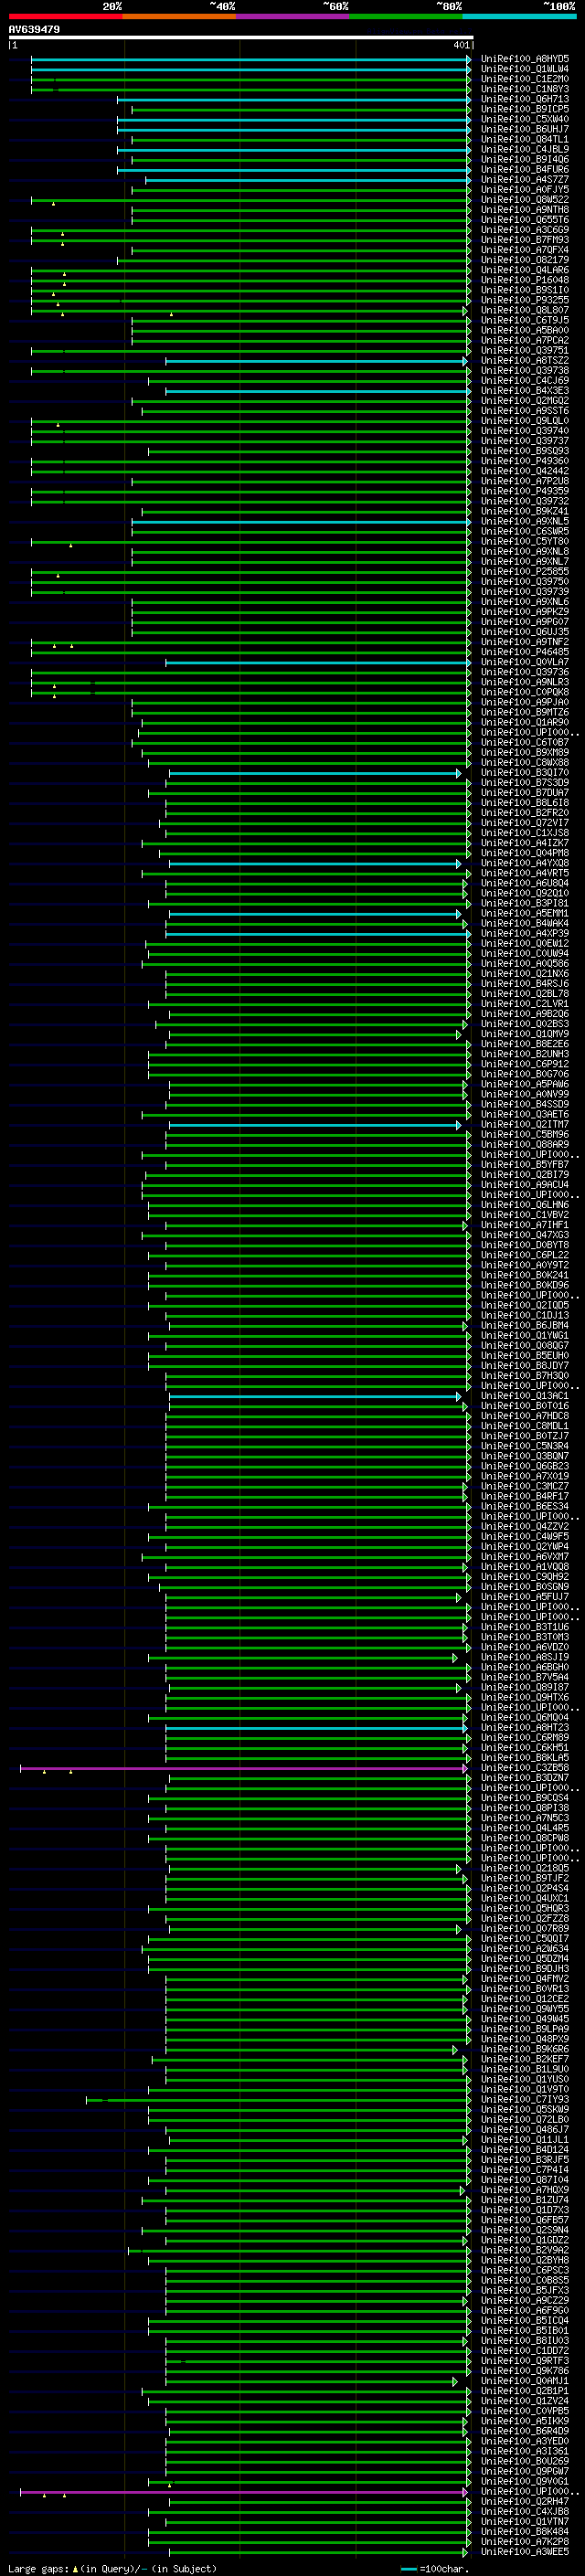Image resolution: width=585 pixels, height=2576 pixels.
Task: Select hit label UniRef100_B6UHJ7
Action: [x=525, y=130]
